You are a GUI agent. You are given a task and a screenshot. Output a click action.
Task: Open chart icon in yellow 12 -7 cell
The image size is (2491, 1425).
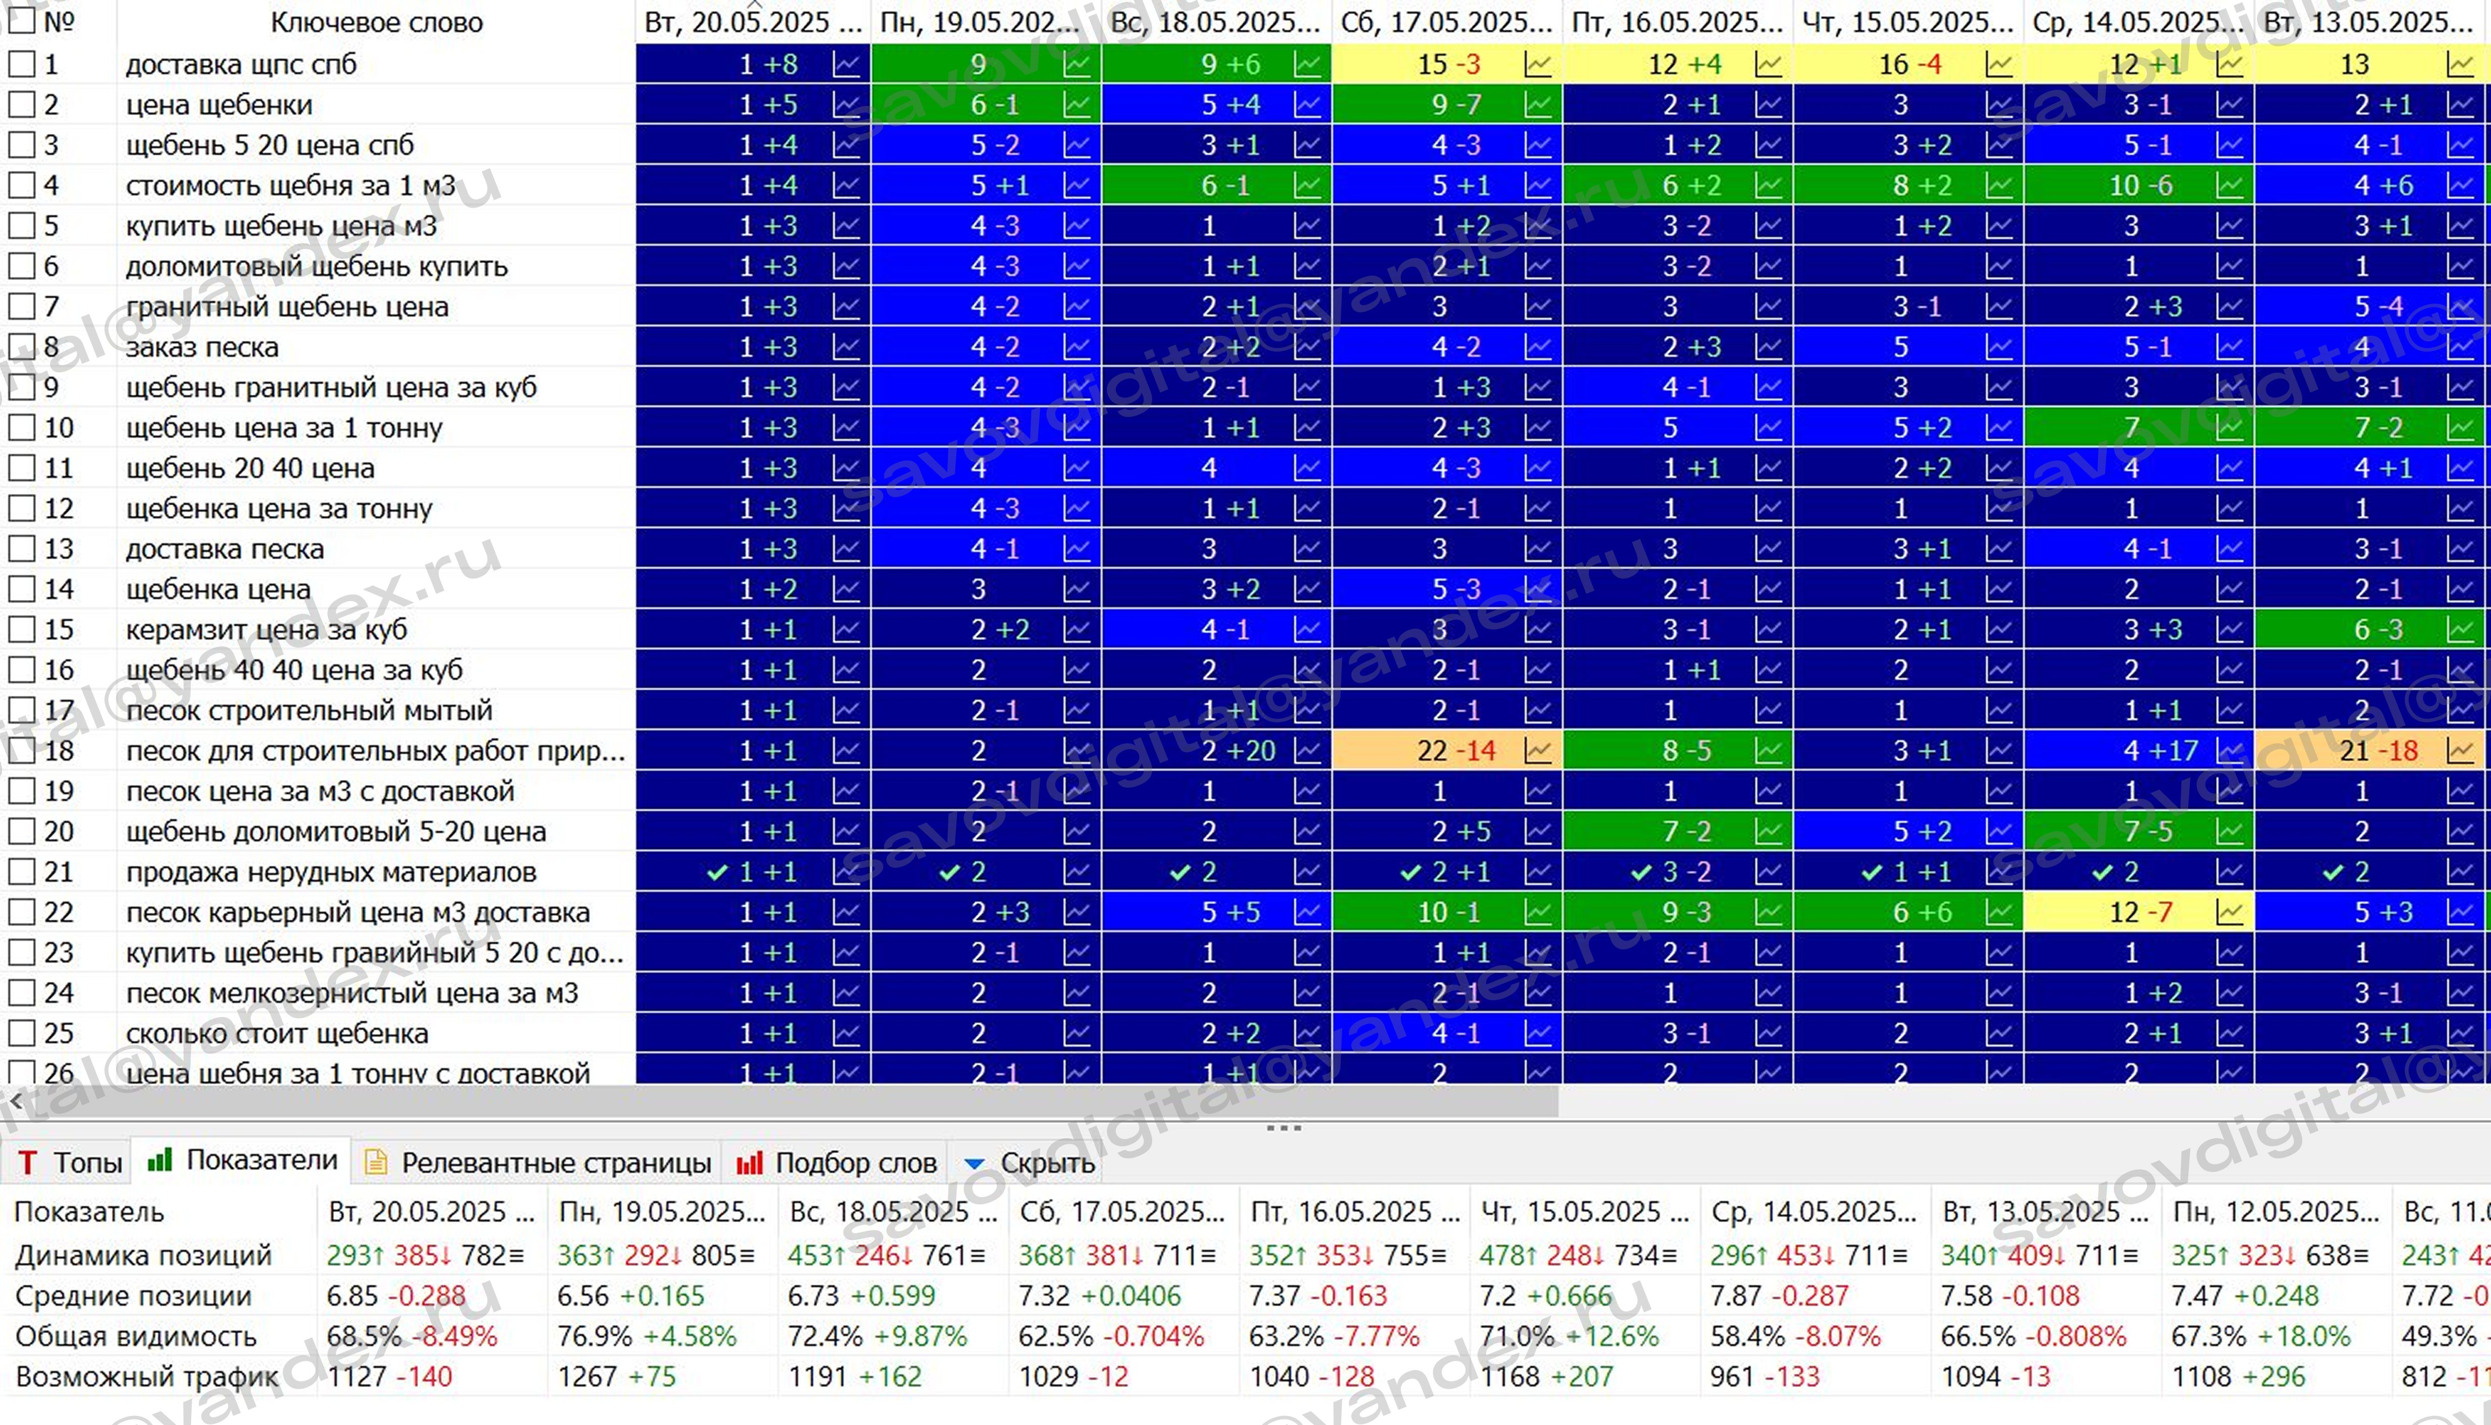[x=2229, y=912]
